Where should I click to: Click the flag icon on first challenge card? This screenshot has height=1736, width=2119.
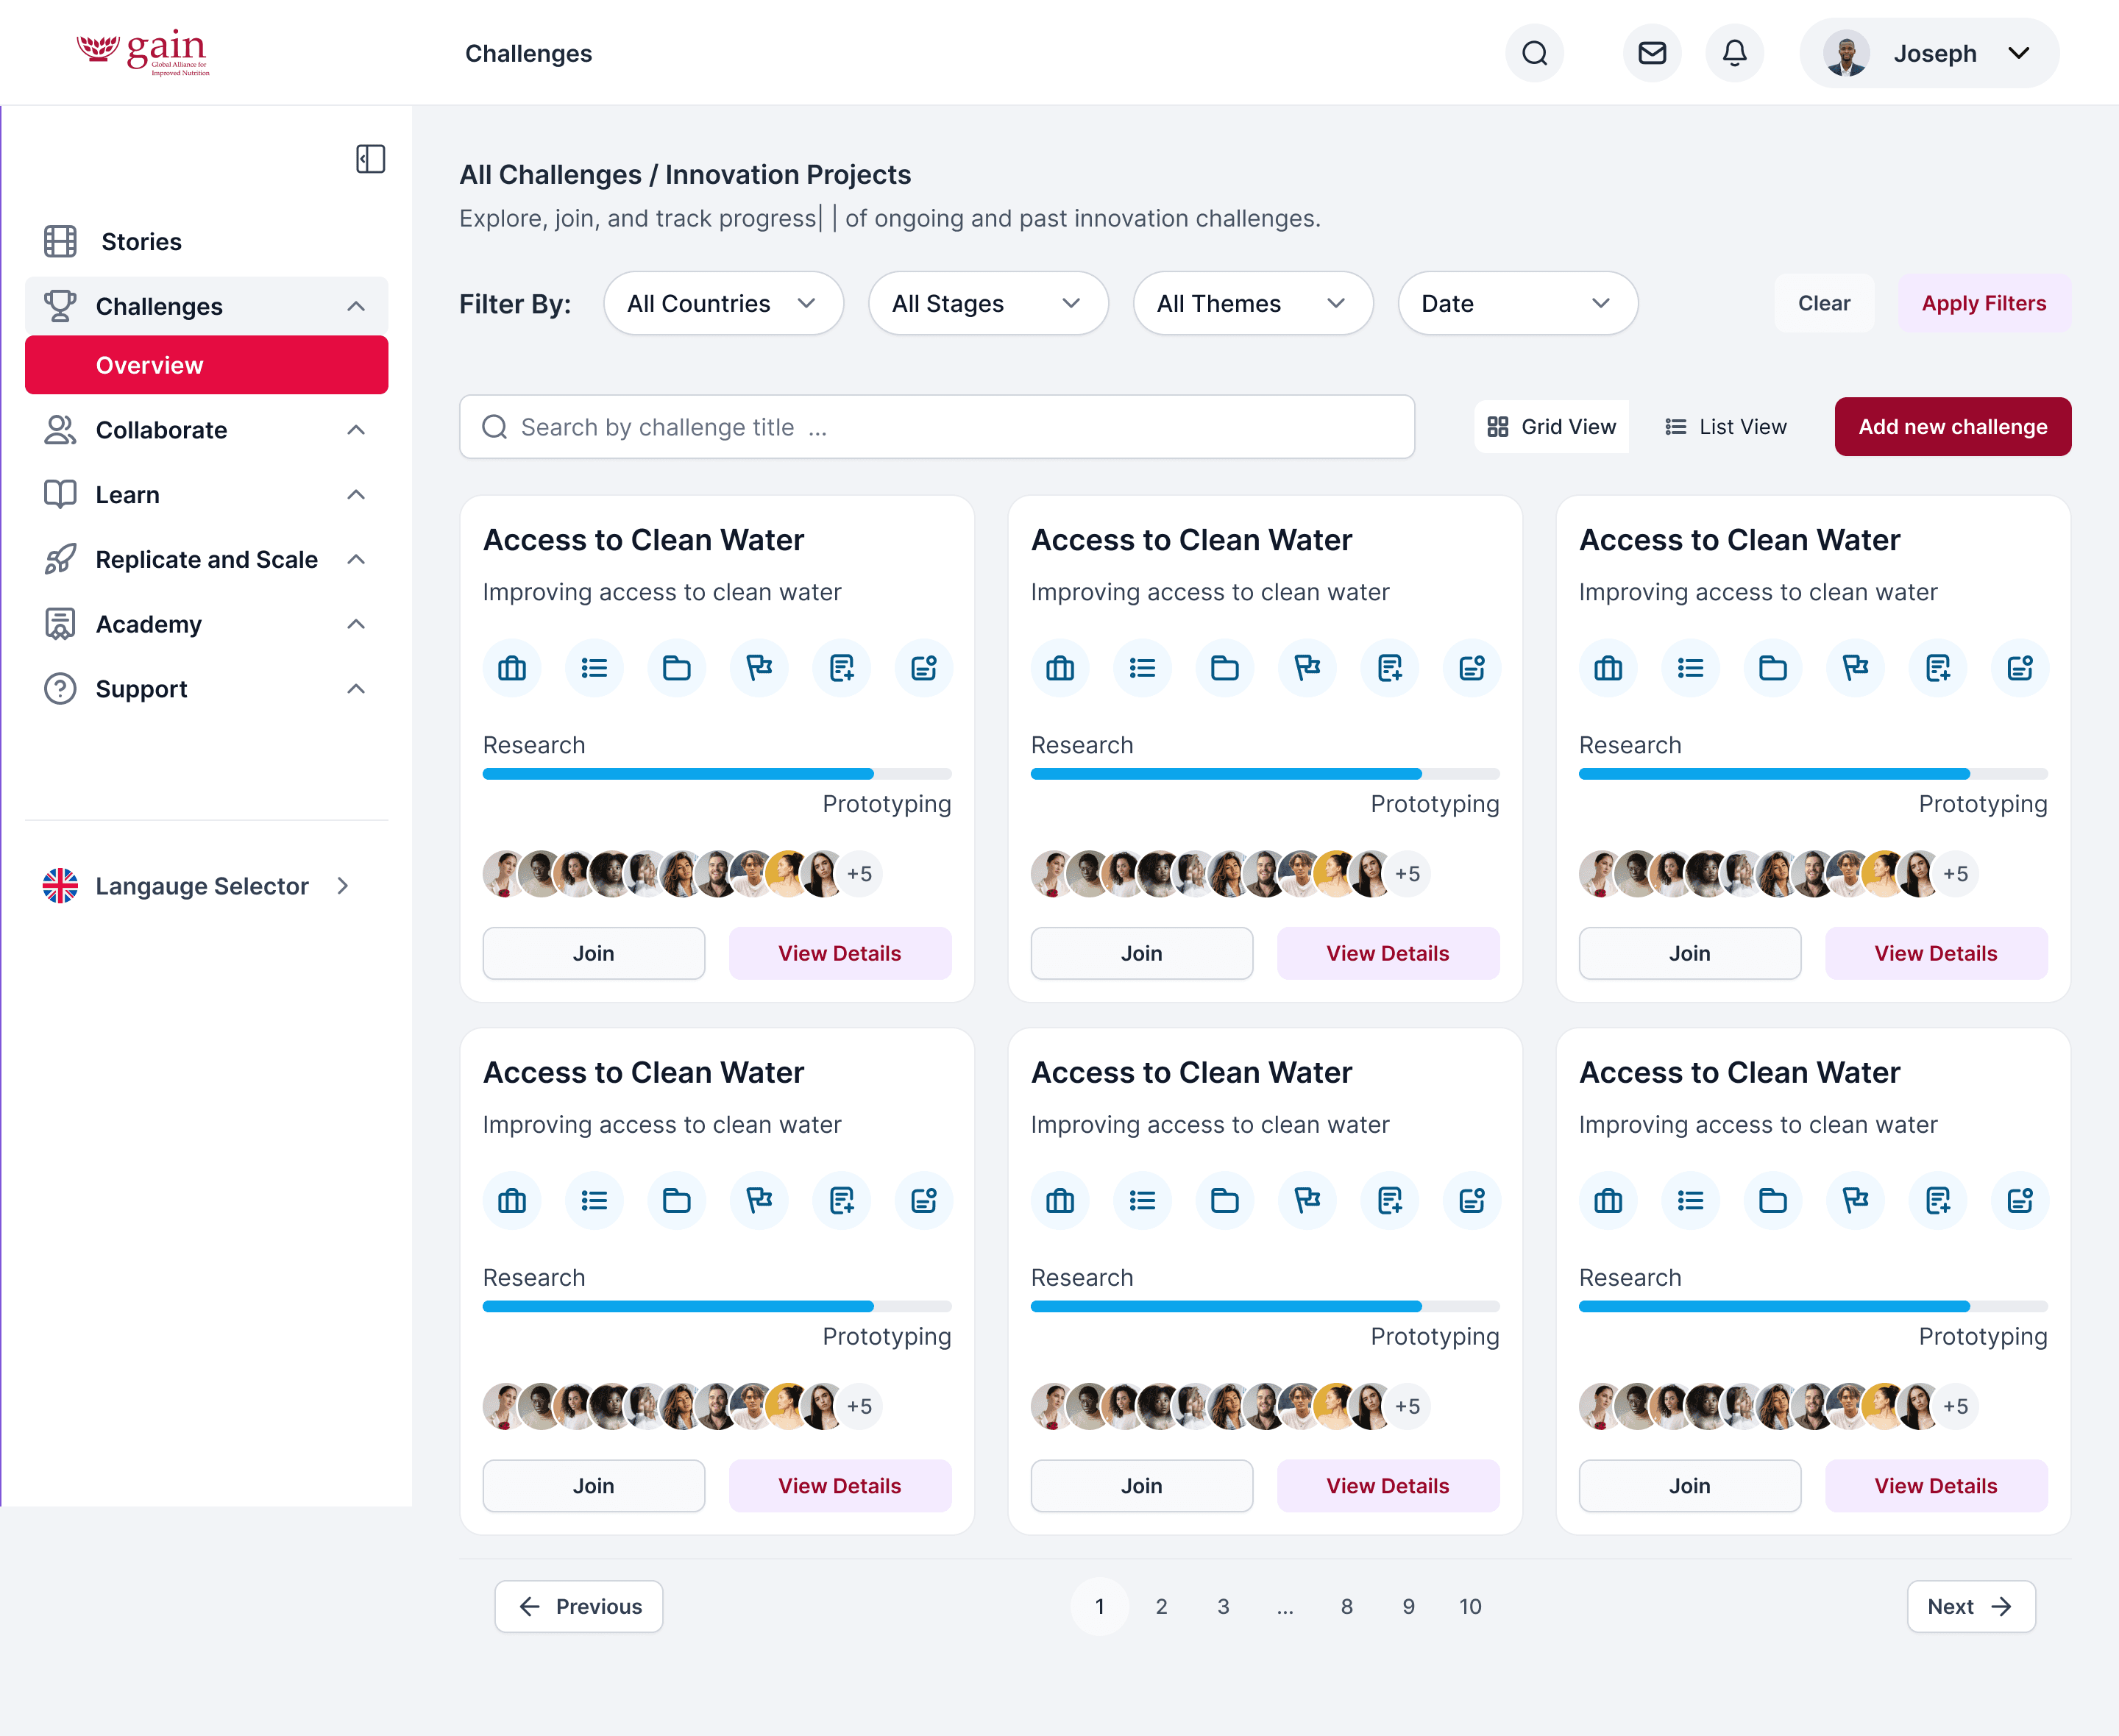point(759,668)
